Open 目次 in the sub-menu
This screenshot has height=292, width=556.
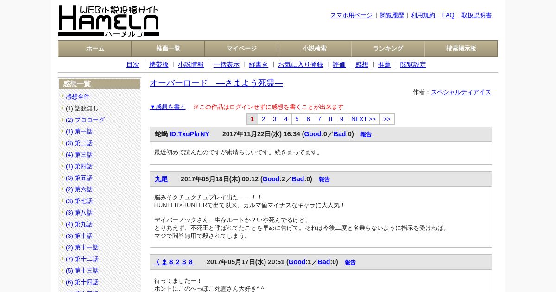(133, 65)
